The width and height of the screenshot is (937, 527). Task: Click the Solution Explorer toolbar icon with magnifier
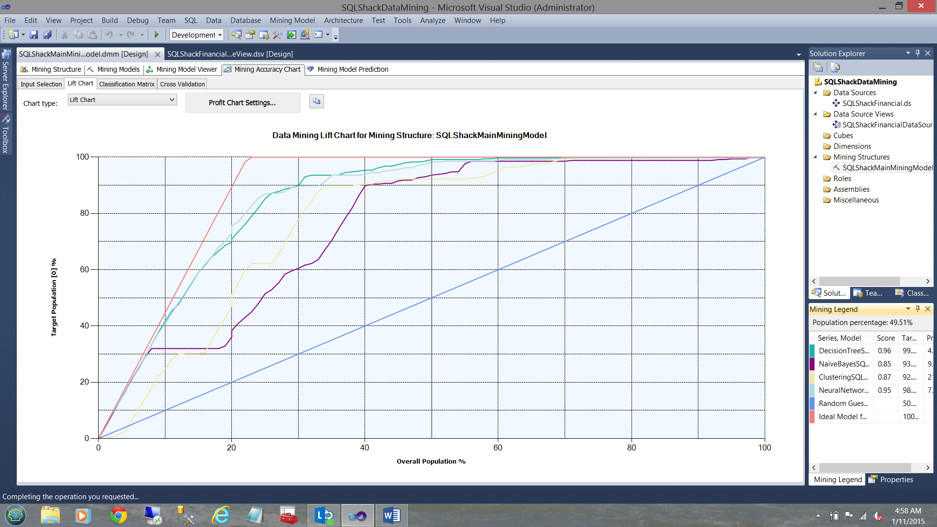click(x=236, y=35)
